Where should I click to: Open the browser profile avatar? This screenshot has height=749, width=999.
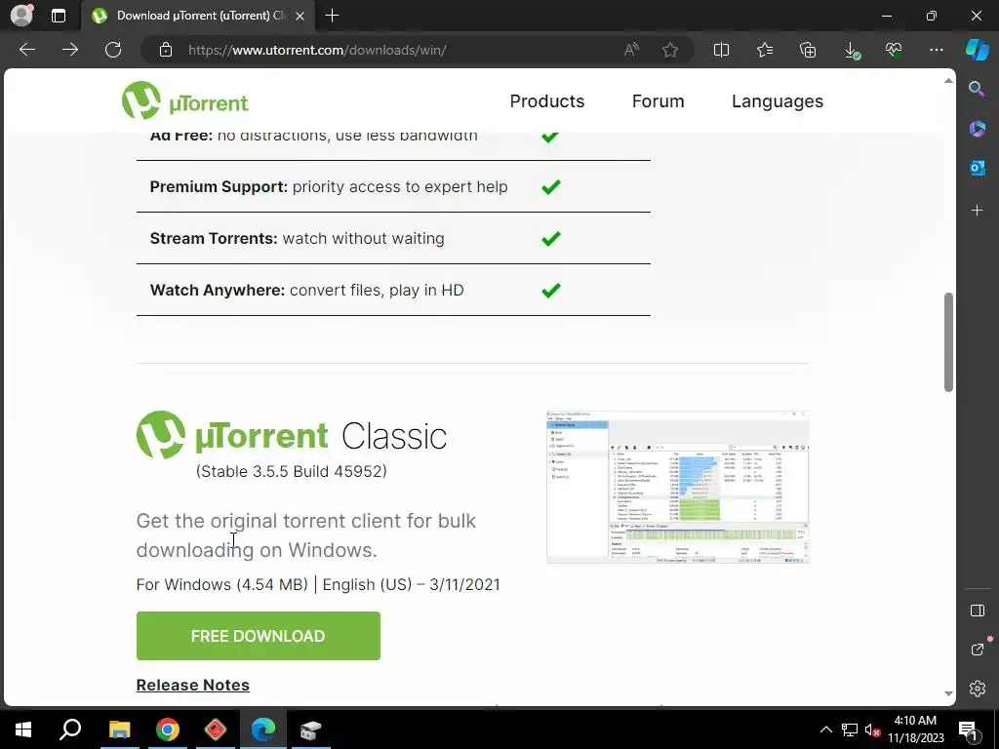[22, 16]
